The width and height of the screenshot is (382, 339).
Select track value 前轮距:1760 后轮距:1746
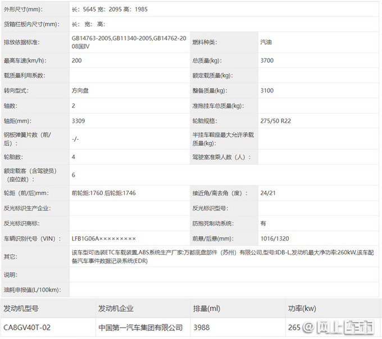[x=103, y=193]
